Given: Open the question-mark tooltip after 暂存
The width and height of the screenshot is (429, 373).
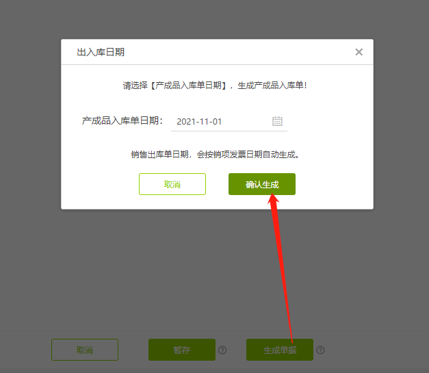Looking at the screenshot, I should coord(222,350).
